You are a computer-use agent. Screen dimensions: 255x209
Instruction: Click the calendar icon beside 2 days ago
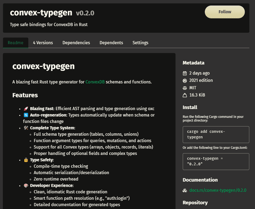pos(185,73)
